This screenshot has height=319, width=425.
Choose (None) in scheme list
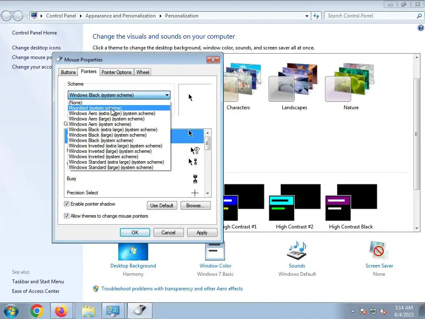[119, 103]
